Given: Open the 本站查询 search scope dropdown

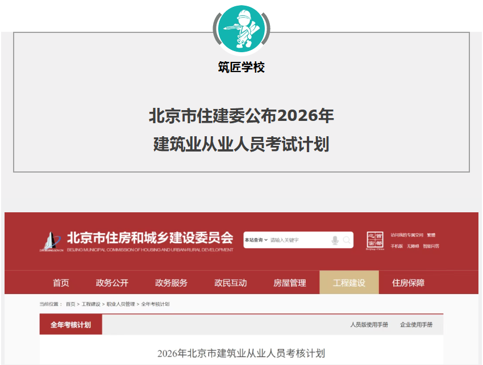Looking at the screenshot, I should 256,240.
